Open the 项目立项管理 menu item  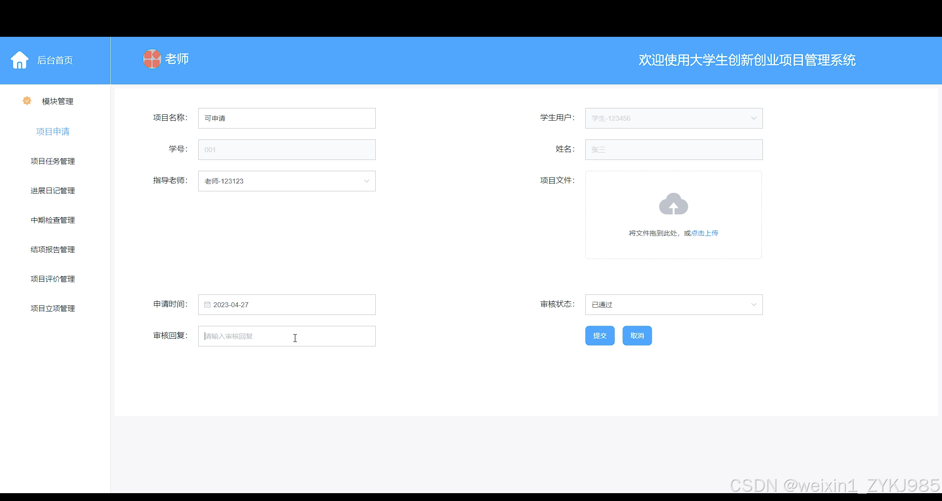click(53, 308)
